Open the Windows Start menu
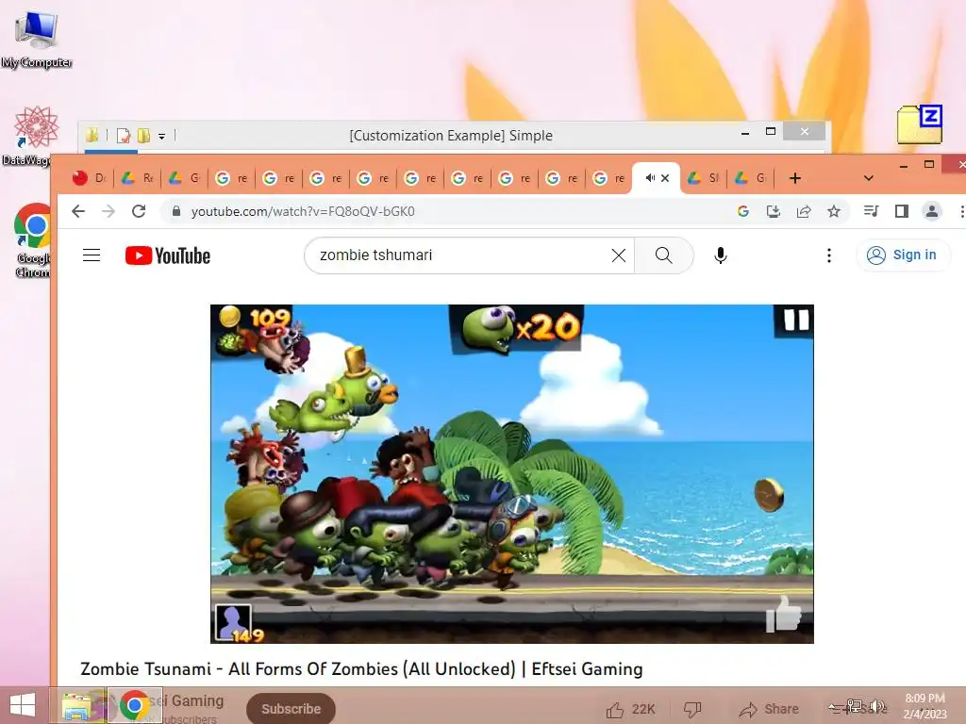Screen dimensions: 966x724 23,705
